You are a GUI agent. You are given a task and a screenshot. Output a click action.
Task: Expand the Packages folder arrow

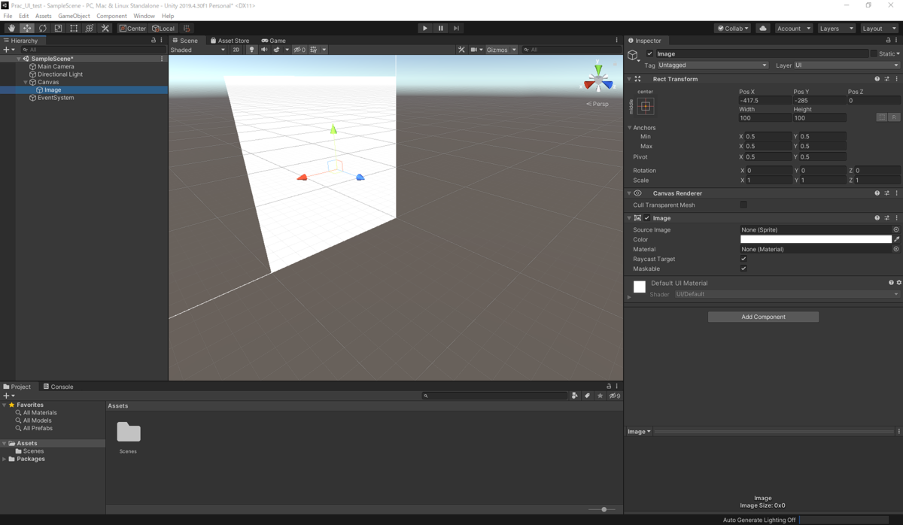pyautogui.click(x=5, y=459)
